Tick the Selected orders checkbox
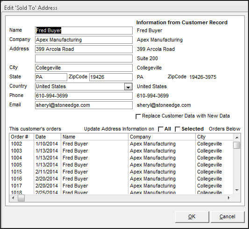 click(178, 129)
